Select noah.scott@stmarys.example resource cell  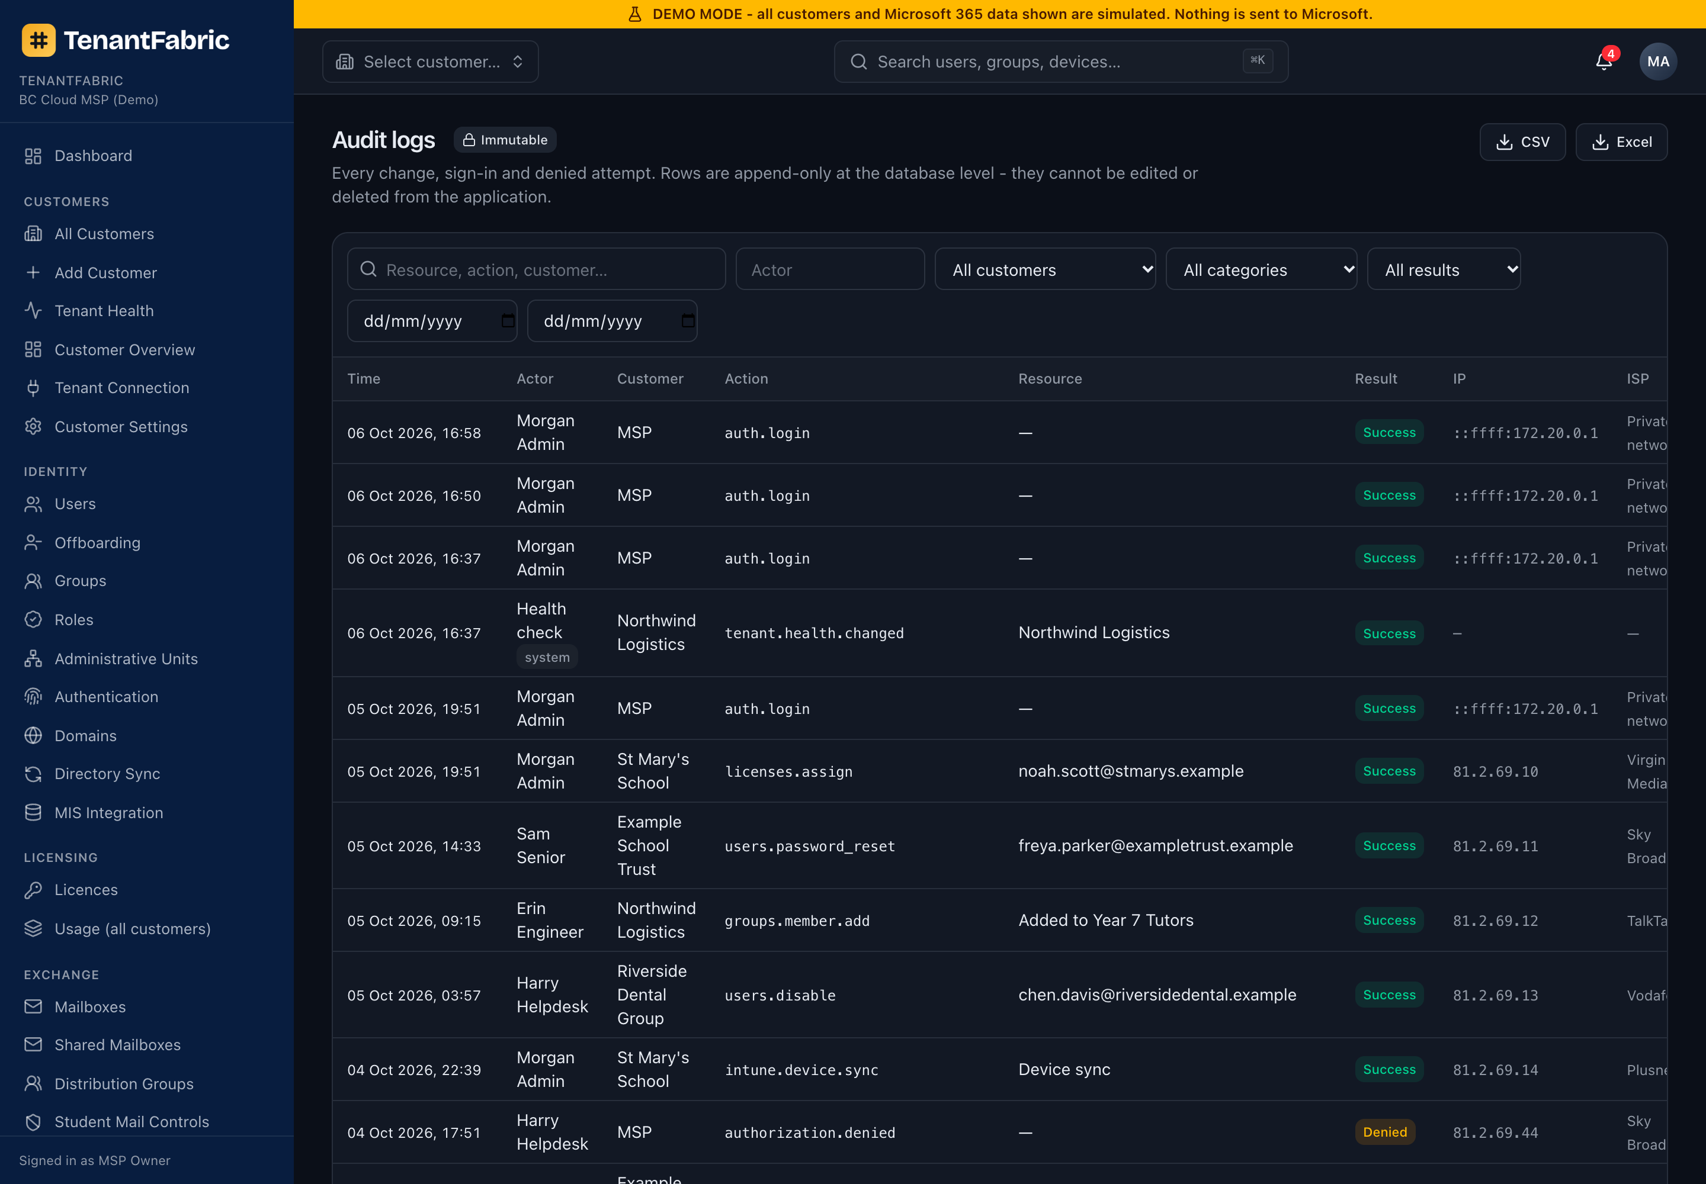1131,771
